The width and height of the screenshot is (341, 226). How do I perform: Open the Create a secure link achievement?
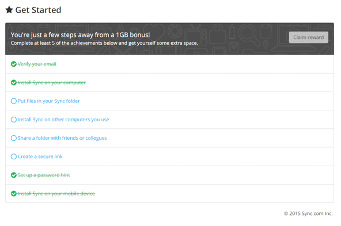(40, 156)
